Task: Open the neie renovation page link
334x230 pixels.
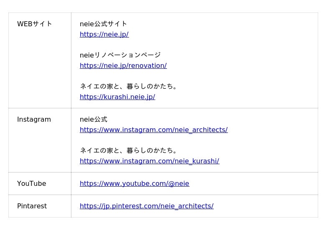Action: tap(123, 66)
